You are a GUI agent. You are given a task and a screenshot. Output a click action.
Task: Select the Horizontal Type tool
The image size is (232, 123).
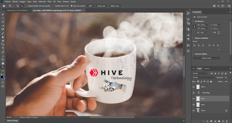(3, 48)
